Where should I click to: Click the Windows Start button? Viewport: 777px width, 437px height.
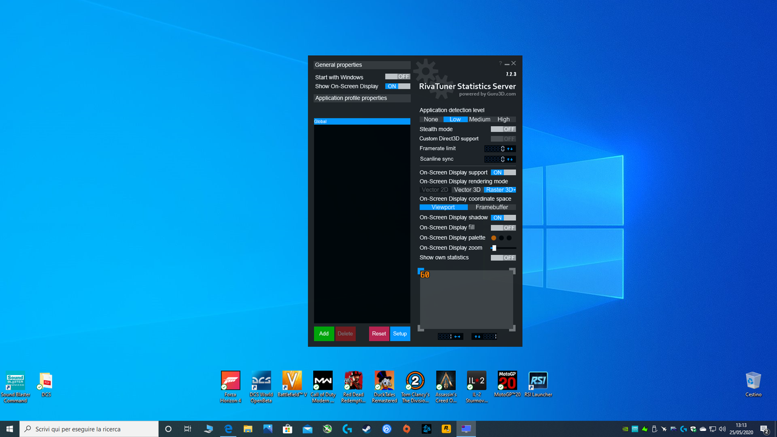[10, 429]
